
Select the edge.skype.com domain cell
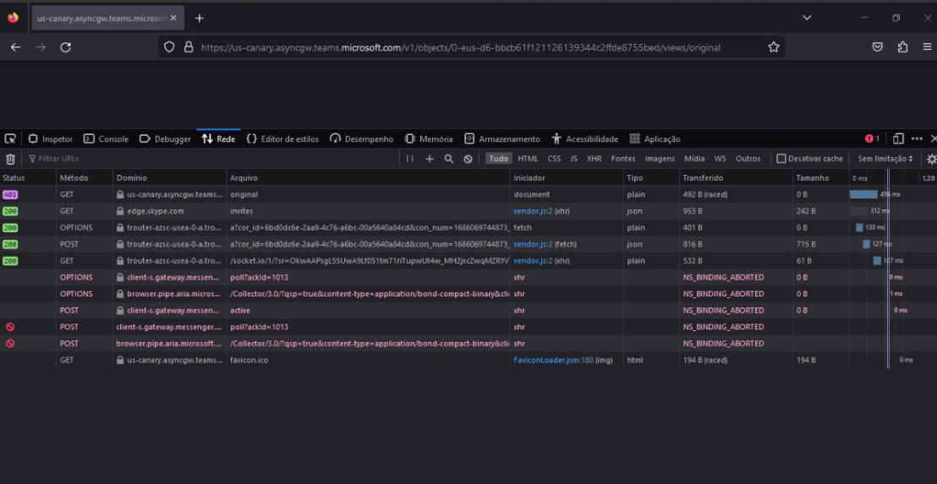click(x=170, y=211)
